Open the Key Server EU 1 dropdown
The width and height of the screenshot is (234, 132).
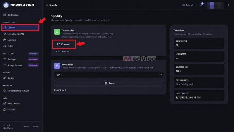pyautogui.click(x=109, y=75)
